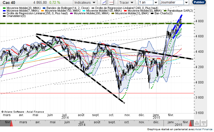Click the Moyenne Mobile(10, EMA) legend label
Viewport: 214px width, 132px height.
132,13
